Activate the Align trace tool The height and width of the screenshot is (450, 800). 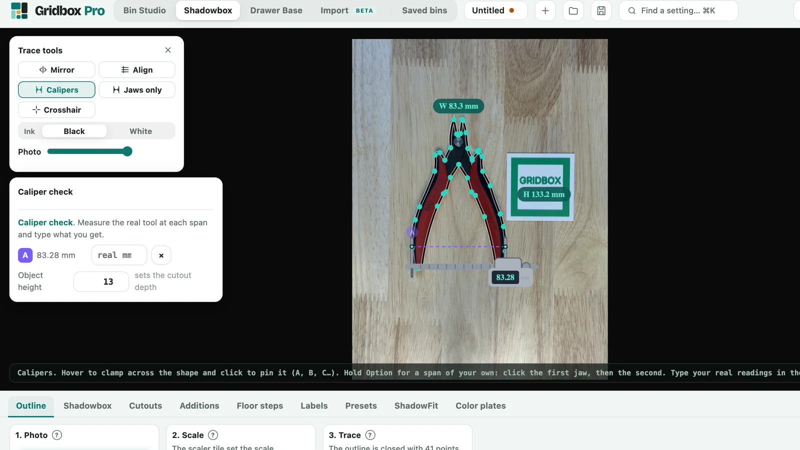[137, 69]
